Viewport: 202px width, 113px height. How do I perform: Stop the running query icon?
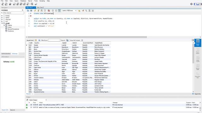[x=45, y=11]
